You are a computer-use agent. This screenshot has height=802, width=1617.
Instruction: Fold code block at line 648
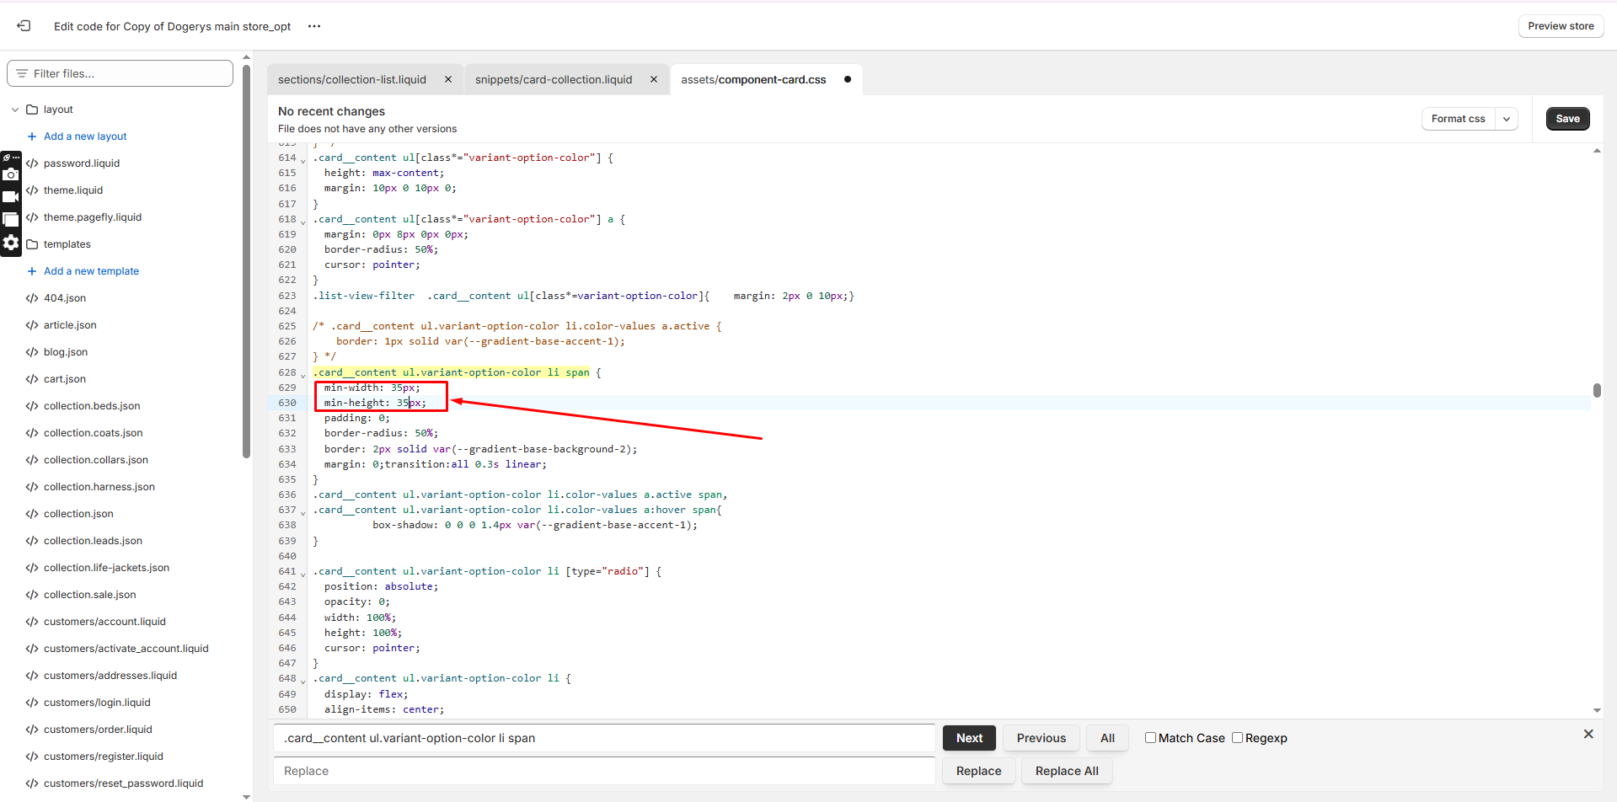[x=303, y=680]
